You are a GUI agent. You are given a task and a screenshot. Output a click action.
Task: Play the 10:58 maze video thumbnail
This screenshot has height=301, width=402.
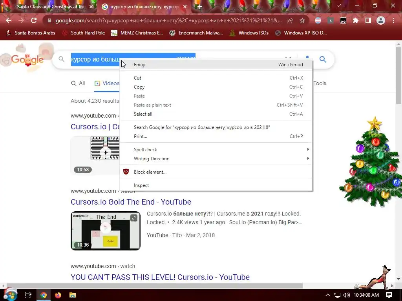pos(95,155)
